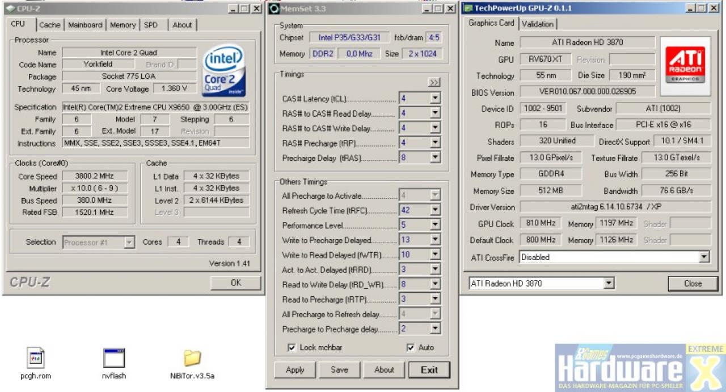Click the CPU-Z Code Name Yorkfield field

pos(98,65)
